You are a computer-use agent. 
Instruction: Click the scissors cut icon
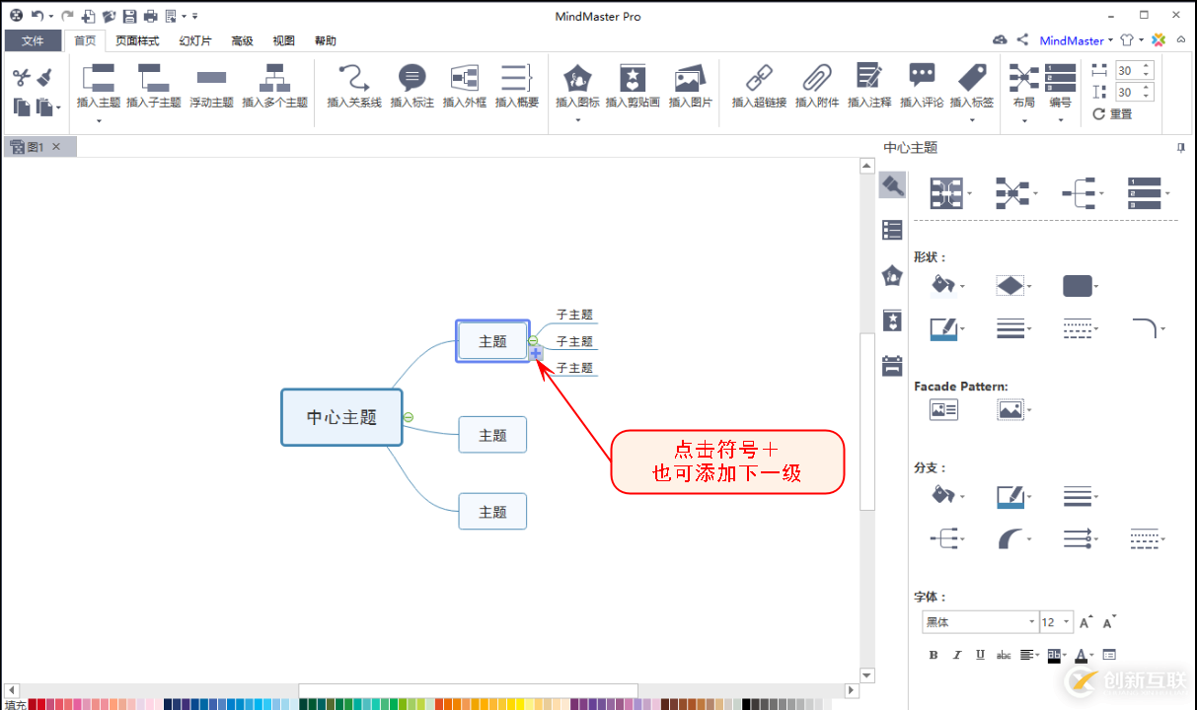click(22, 77)
